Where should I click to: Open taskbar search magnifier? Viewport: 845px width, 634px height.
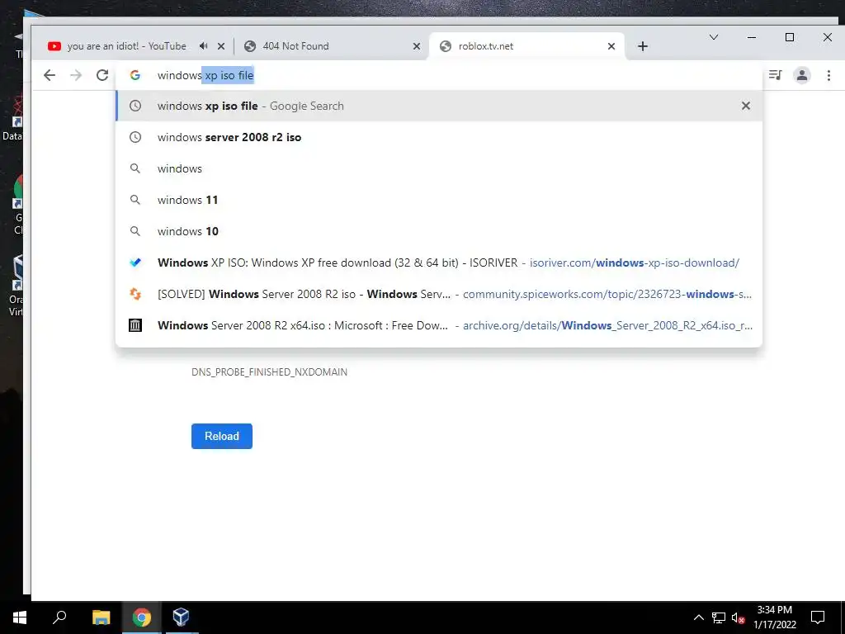point(59,617)
